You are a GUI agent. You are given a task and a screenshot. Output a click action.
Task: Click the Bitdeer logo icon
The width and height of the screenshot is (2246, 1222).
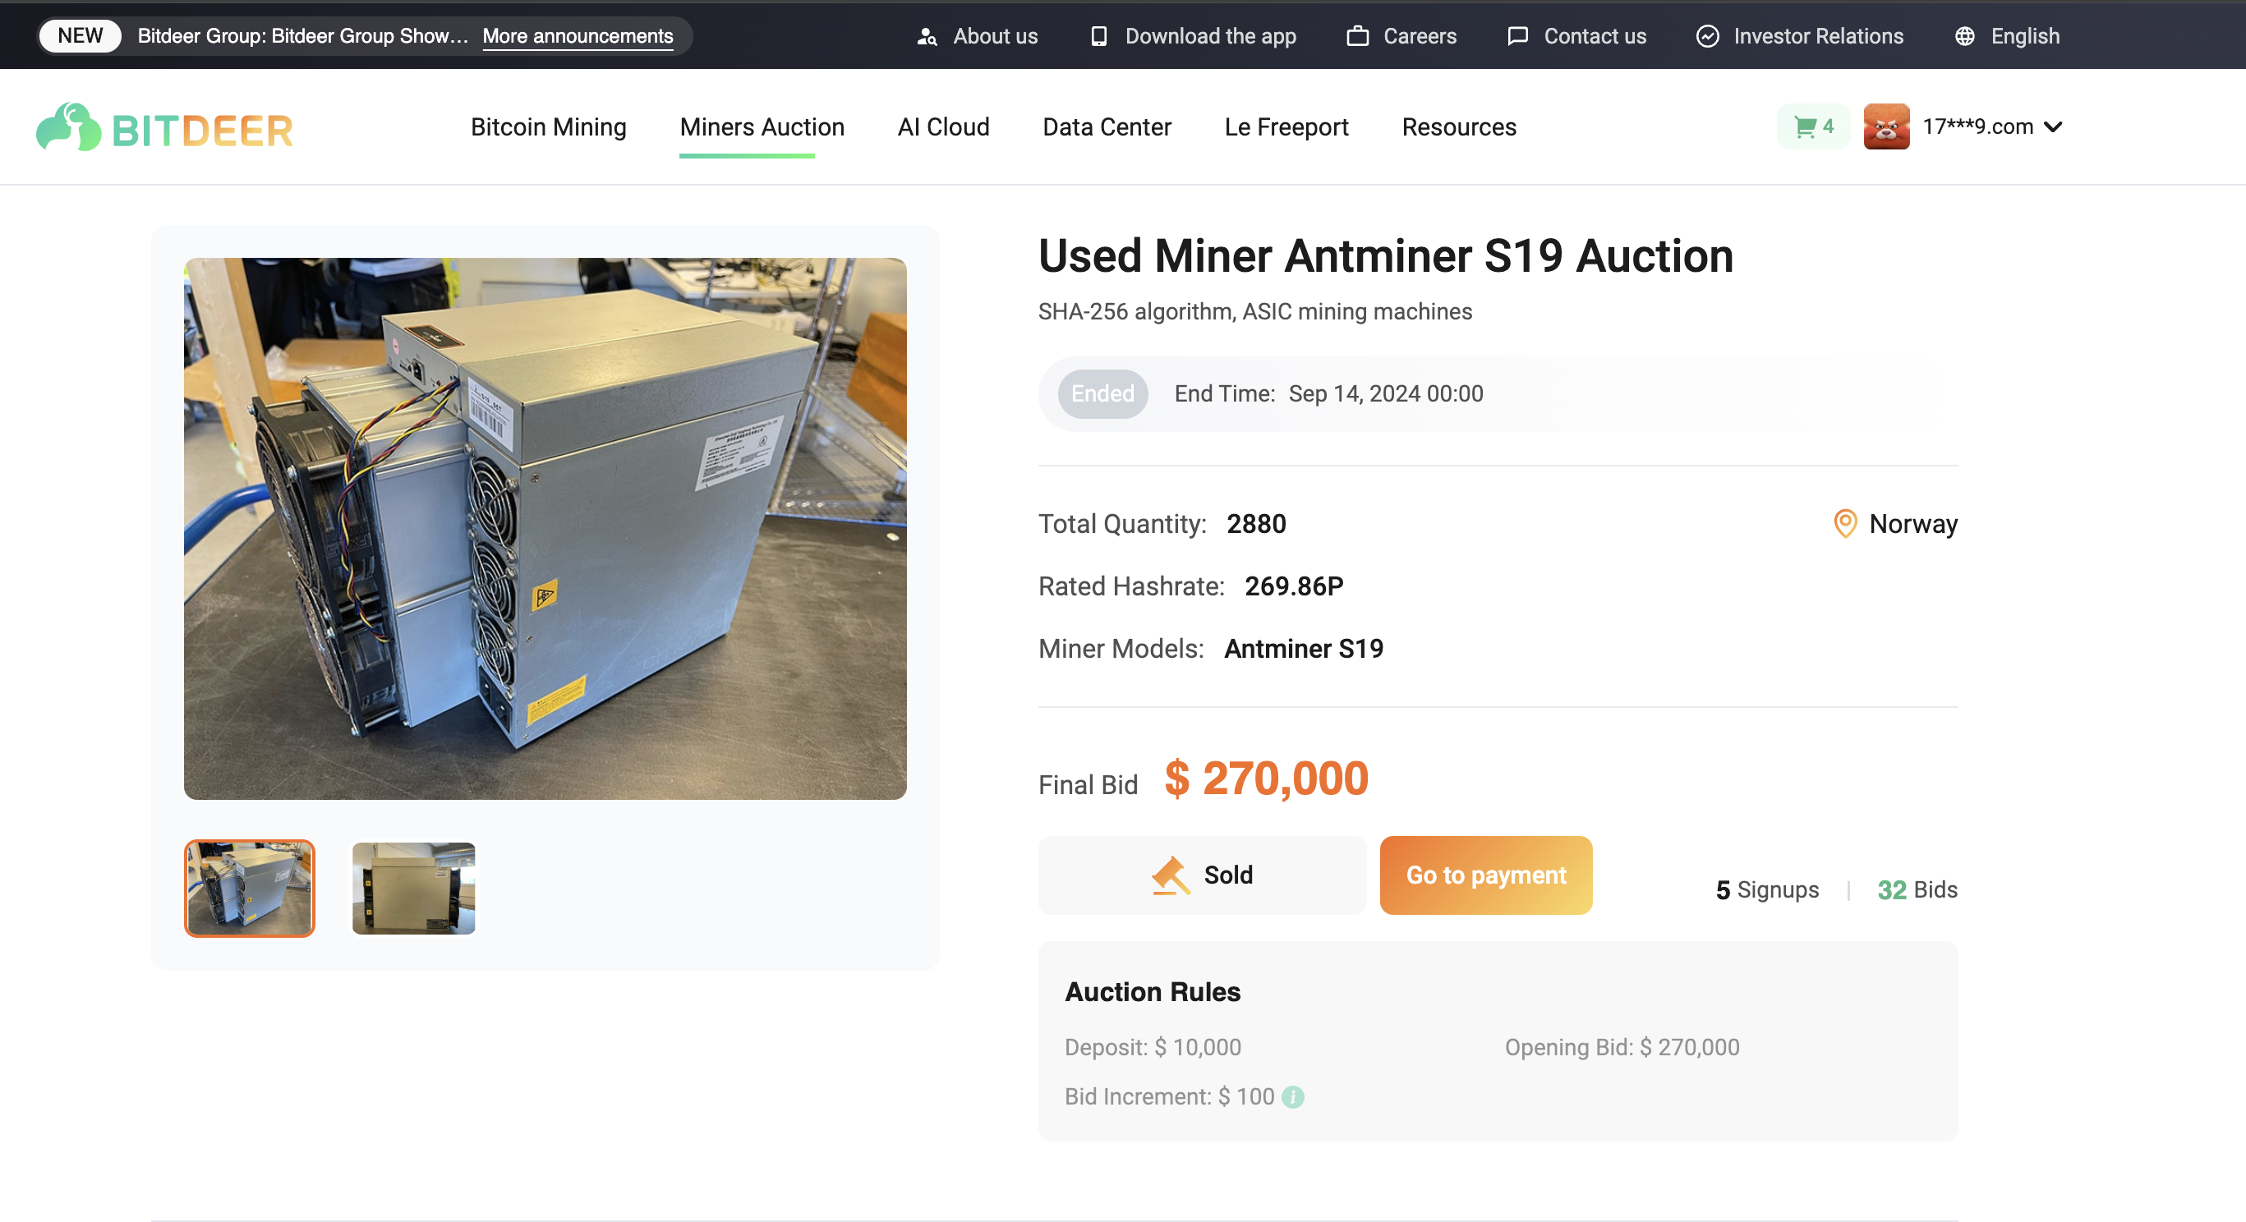(x=68, y=127)
